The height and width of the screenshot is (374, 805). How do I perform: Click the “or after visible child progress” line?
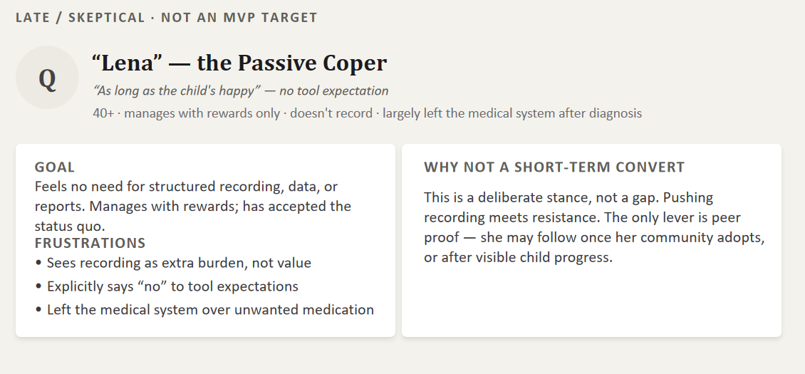click(x=519, y=257)
